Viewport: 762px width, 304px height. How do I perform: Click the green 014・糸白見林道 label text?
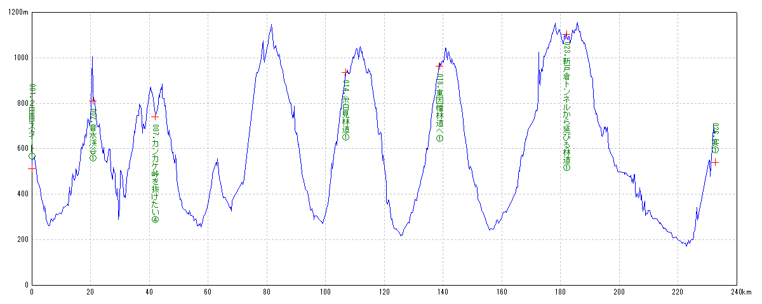(x=346, y=109)
